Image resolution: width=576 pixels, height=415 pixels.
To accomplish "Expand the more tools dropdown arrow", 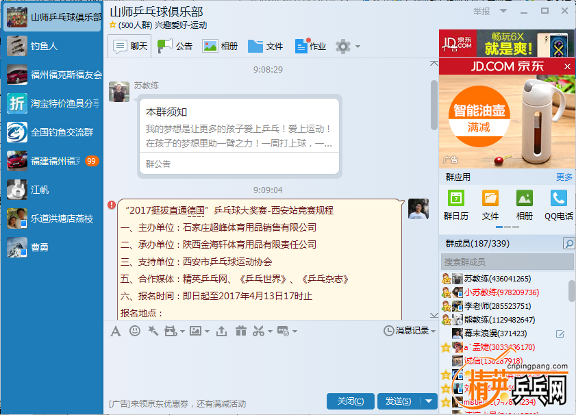I will point(295,331).
